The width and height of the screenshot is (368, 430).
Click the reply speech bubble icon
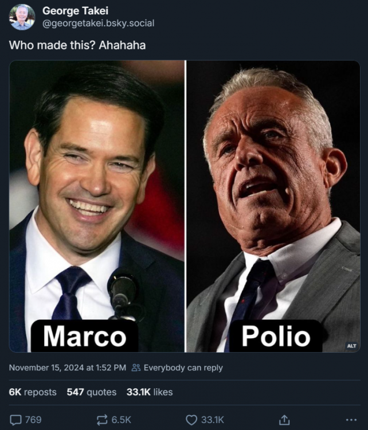[x=15, y=420]
